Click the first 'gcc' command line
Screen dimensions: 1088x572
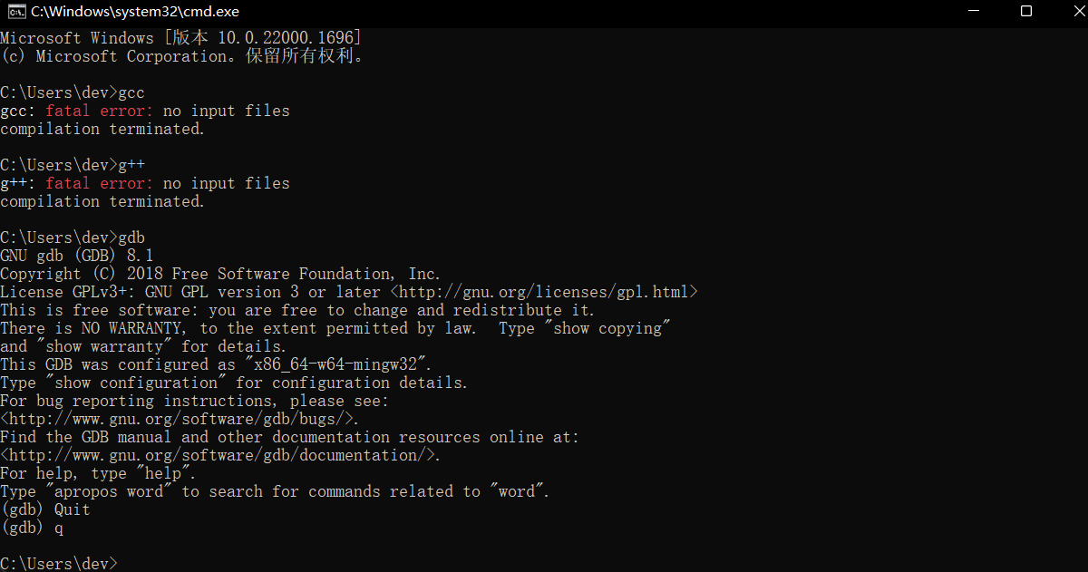[x=73, y=92]
